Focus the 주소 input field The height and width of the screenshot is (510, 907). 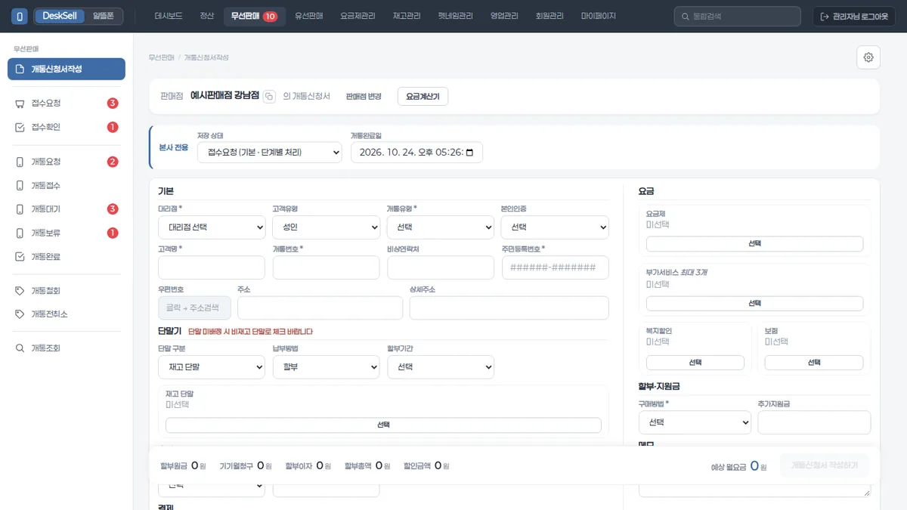(320, 308)
